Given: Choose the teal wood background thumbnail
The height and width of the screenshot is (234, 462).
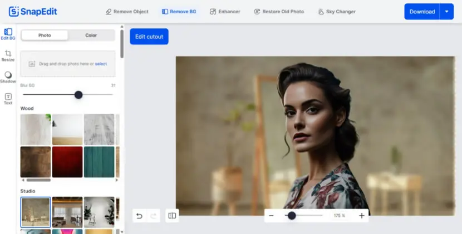Looking at the screenshot, I should click(99, 162).
